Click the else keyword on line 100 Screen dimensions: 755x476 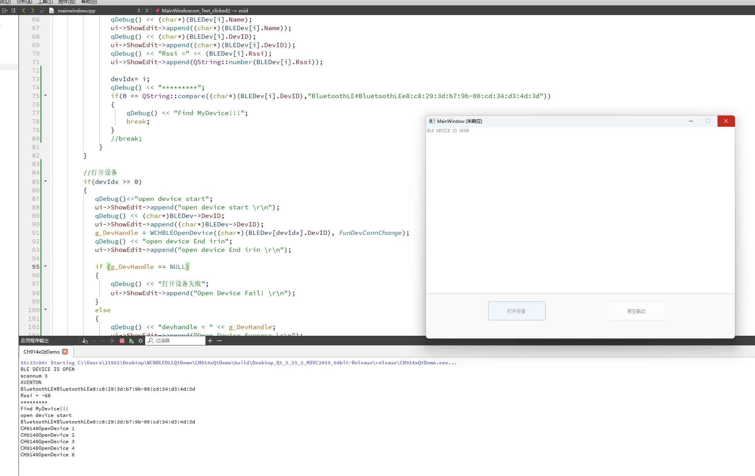103,310
